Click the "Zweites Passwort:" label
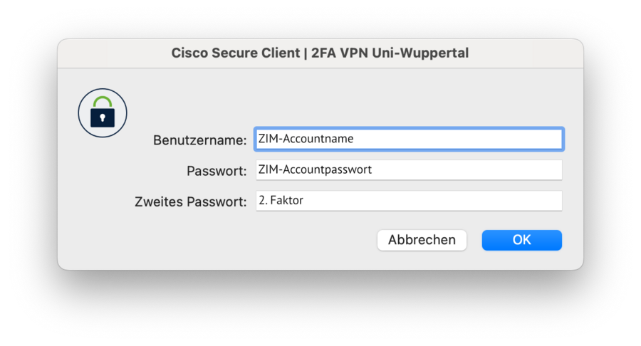The image size is (641, 346). click(x=191, y=201)
